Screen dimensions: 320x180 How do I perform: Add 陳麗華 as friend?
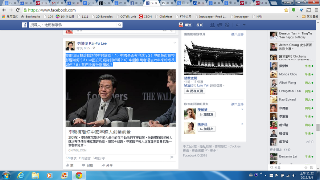[x=206, y=114]
